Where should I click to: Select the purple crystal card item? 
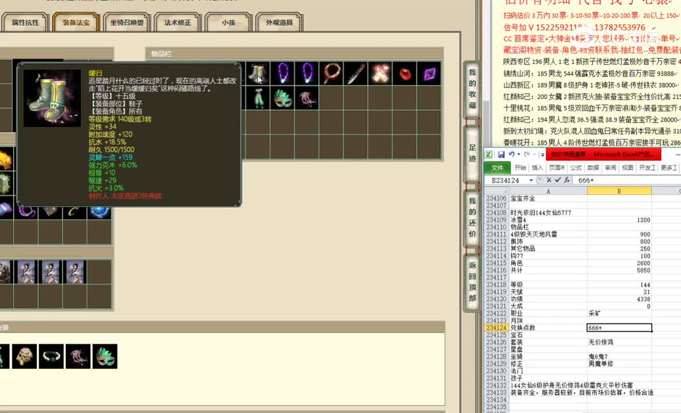[429, 73]
